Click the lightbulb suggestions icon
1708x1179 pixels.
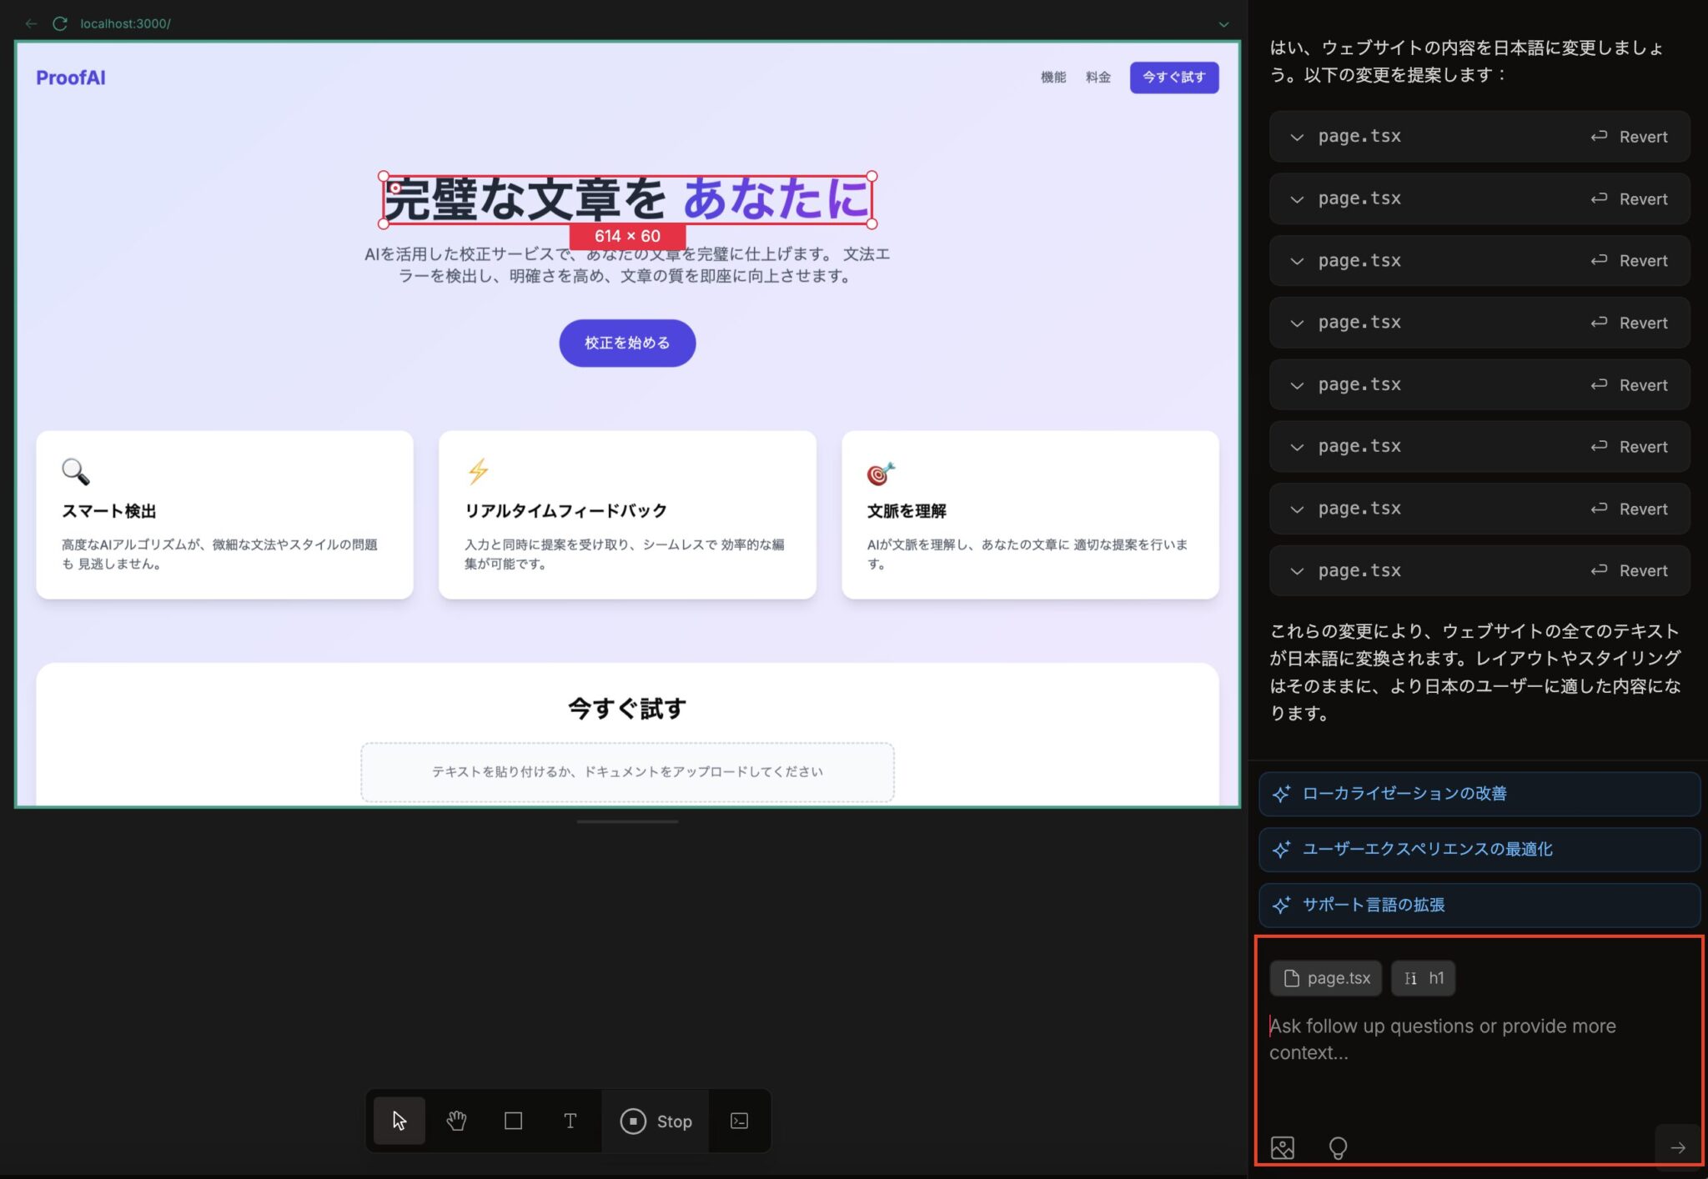(1339, 1147)
